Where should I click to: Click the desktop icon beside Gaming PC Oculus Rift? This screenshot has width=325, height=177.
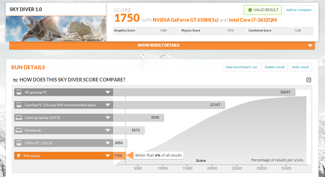tap(19, 105)
